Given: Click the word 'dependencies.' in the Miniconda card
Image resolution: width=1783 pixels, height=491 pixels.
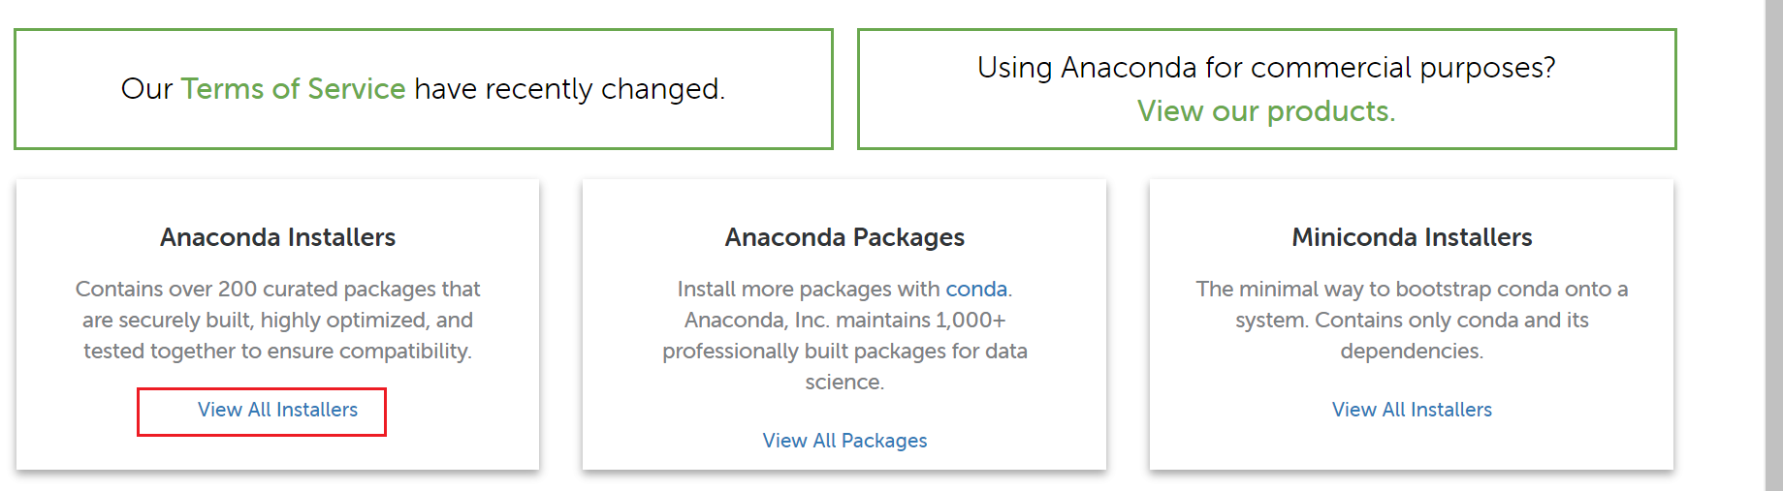Looking at the screenshot, I should click(1412, 351).
